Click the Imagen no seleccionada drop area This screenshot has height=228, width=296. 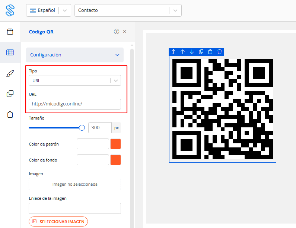click(x=75, y=184)
